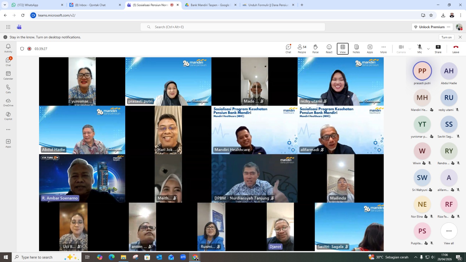Open Chat in the left sidebar
The width and height of the screenshot is (466, 262).
(x=8, y=62)
